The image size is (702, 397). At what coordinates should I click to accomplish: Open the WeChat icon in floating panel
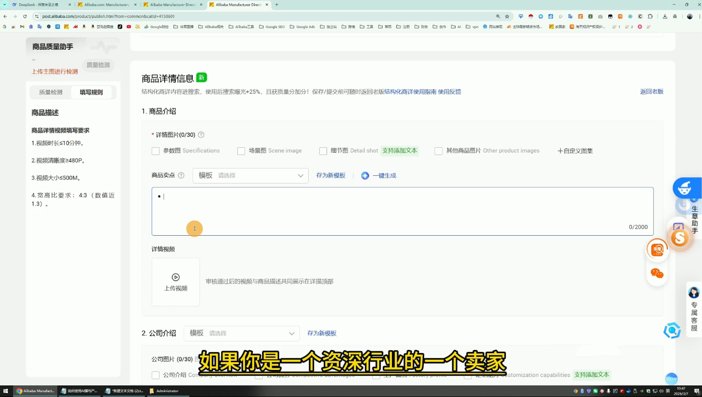[657, 273]
